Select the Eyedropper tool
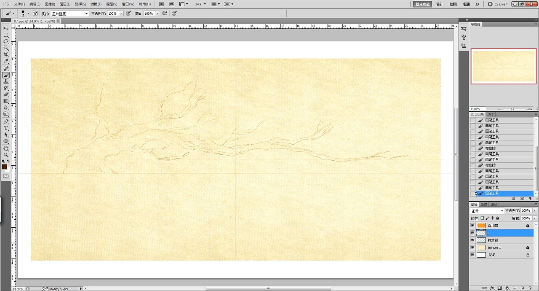Screen dimensions: 539x291 (6, 61)
